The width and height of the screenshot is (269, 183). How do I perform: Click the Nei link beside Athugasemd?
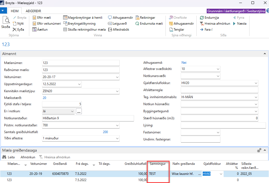[184, 63]
